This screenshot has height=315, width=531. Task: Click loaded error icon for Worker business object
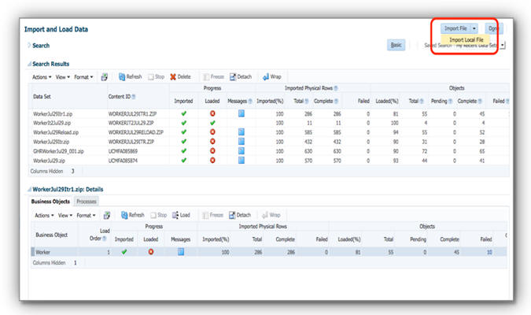click(151, 251)
